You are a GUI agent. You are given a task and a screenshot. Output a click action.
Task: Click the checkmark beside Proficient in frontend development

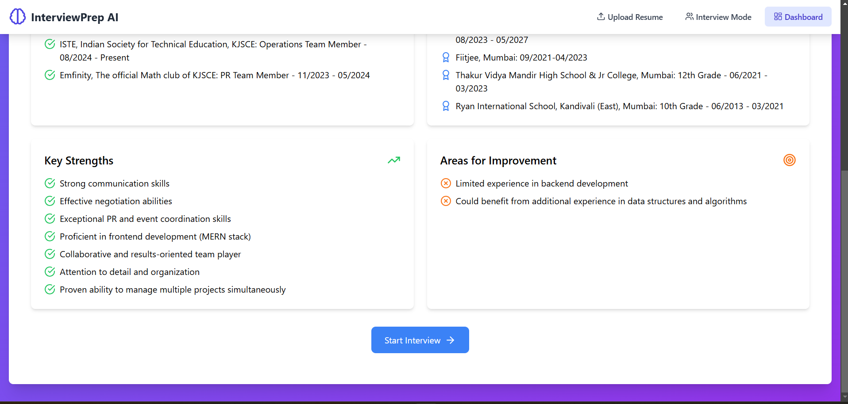tap(50, 236)
